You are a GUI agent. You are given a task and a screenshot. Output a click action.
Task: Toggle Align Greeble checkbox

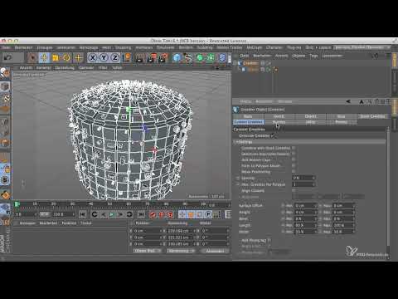294,190
